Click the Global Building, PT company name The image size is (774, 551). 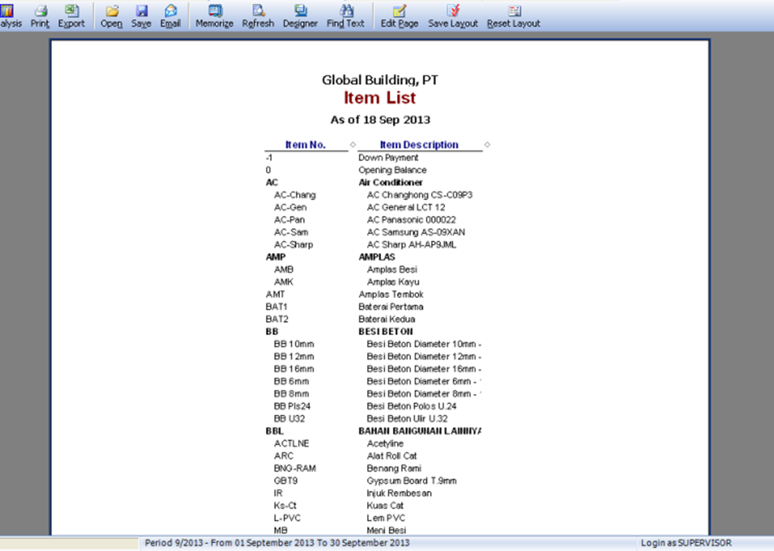point(380,80)
